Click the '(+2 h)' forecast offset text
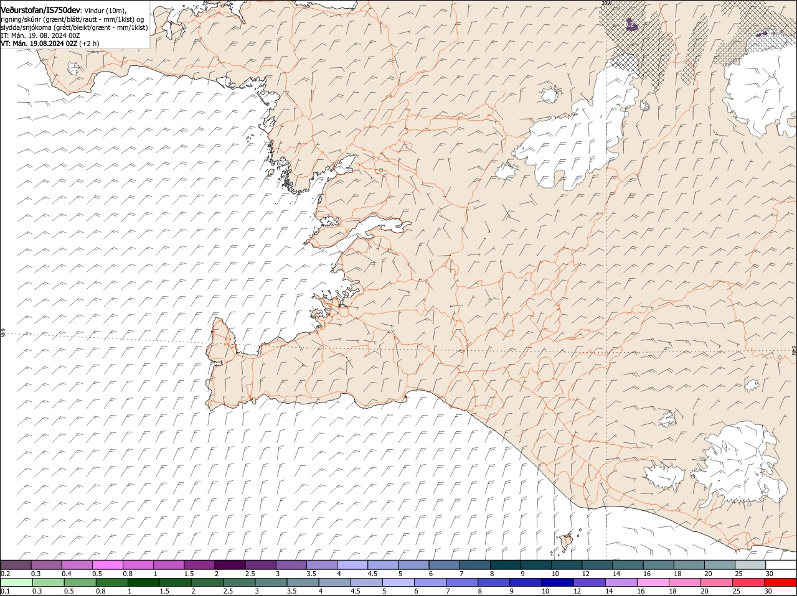Viewport: 797px width, 596px height. (90, 44)
